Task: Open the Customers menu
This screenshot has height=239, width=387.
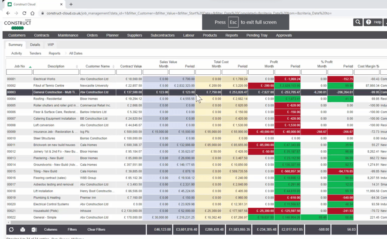Action: point(17,35)
